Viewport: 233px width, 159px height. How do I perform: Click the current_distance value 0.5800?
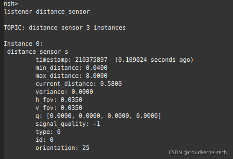[x=111, y=84]
